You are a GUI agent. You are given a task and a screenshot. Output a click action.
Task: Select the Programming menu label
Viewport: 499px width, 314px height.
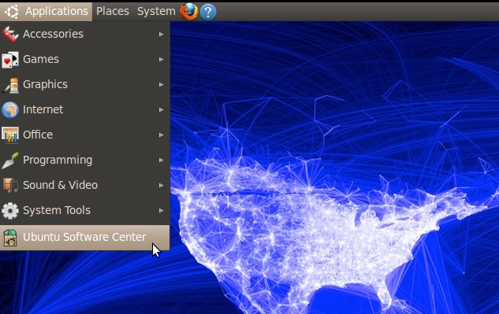pyautogui.click(x=58, y=160)
